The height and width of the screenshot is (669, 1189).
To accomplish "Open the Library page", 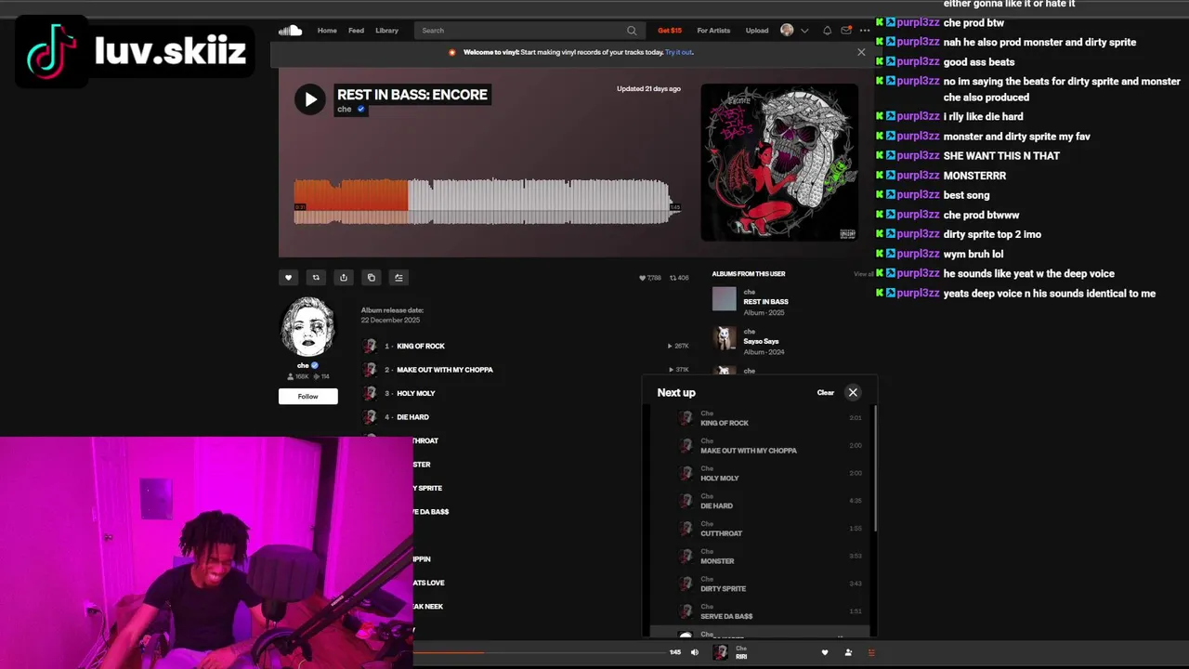I will pyautogui.click(x=386, y=31).
